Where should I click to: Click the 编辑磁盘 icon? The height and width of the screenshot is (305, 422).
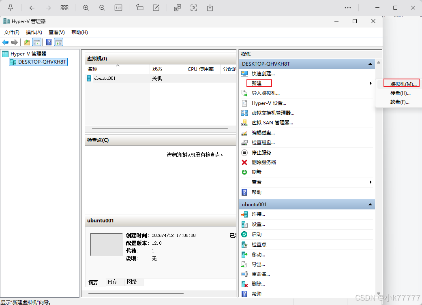coord(244,133)
